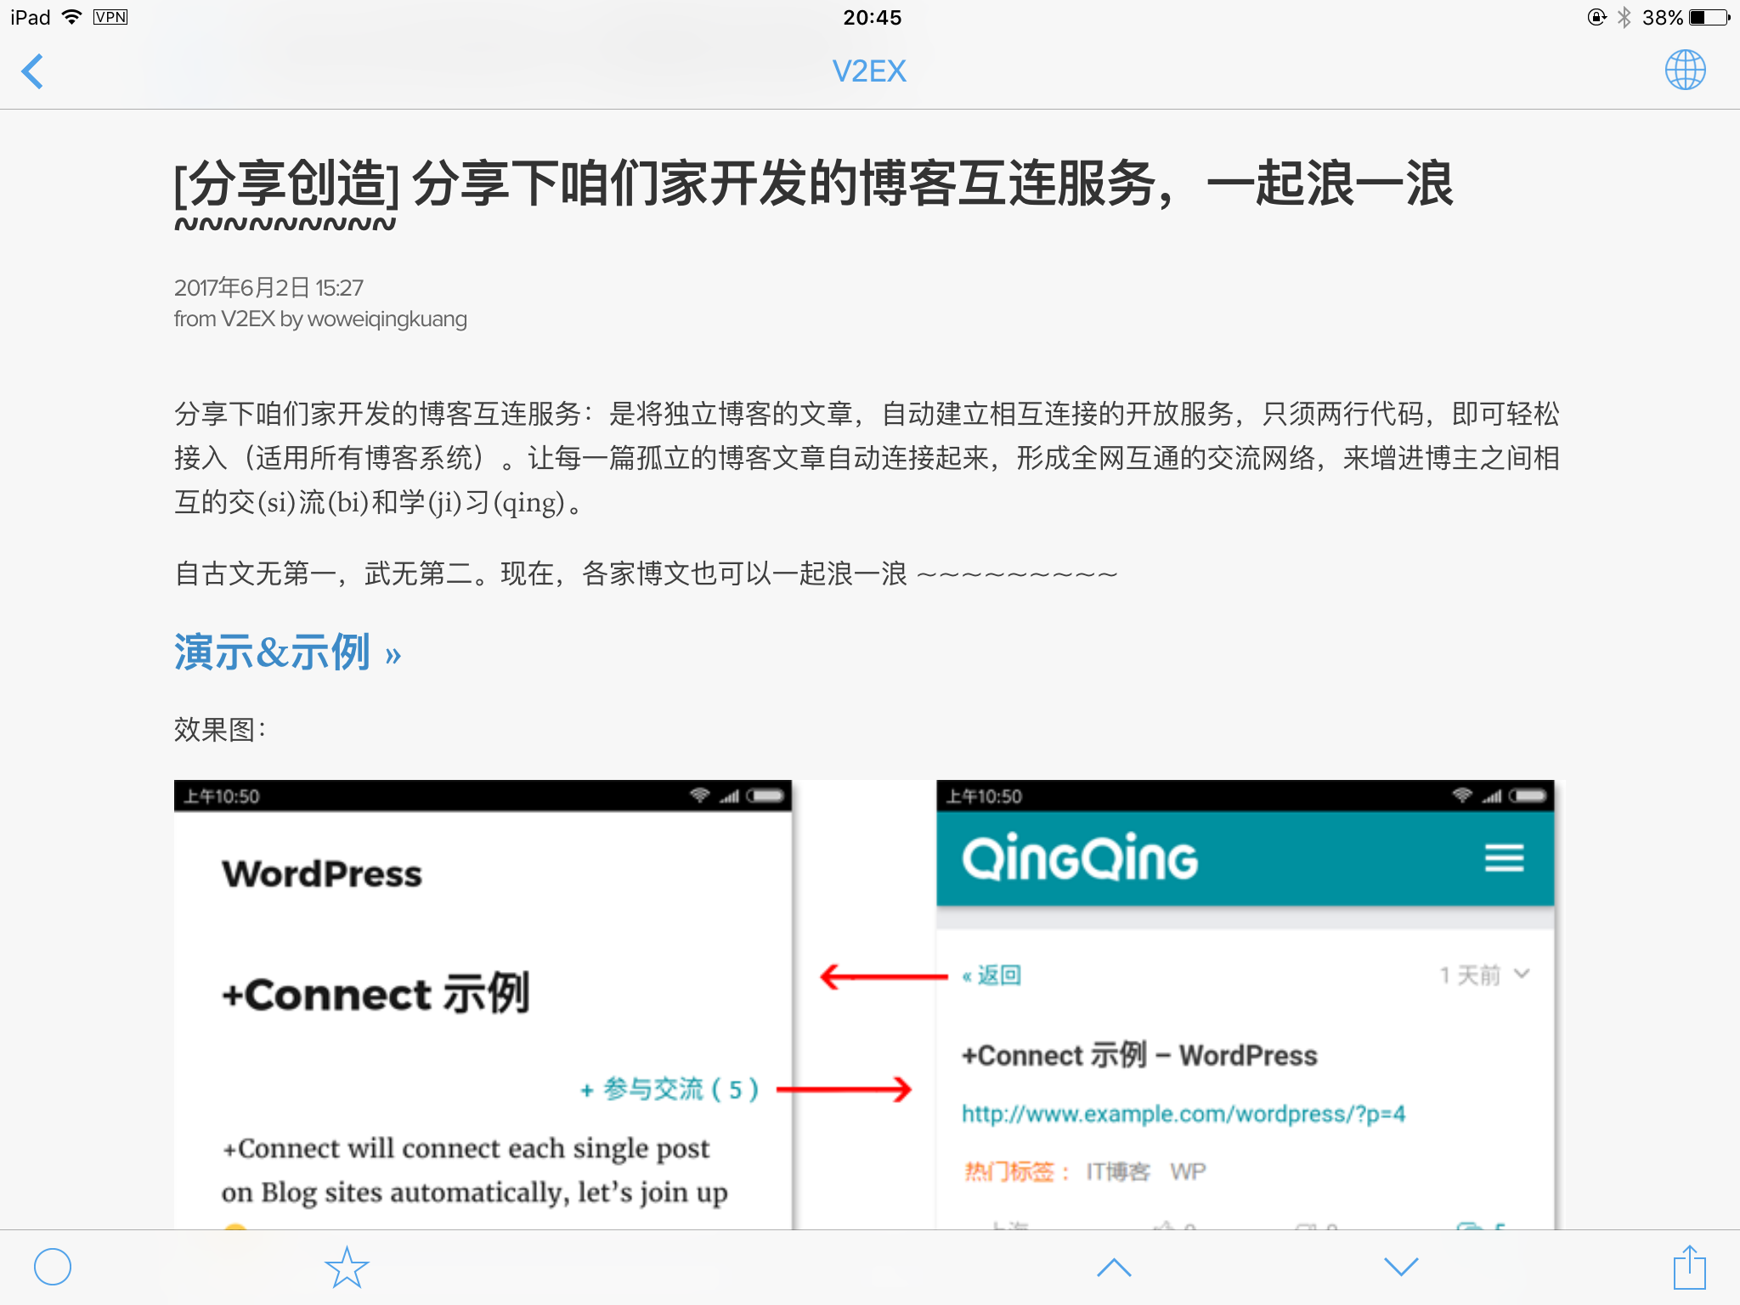Tap the article title heading
Screen dimensions: 1740x1305
pos(813,195)
